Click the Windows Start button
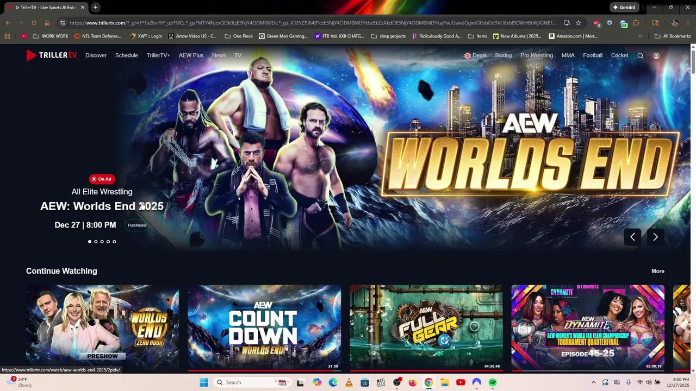Viewport: 696px width, 391px height. (x=204, y=382)
